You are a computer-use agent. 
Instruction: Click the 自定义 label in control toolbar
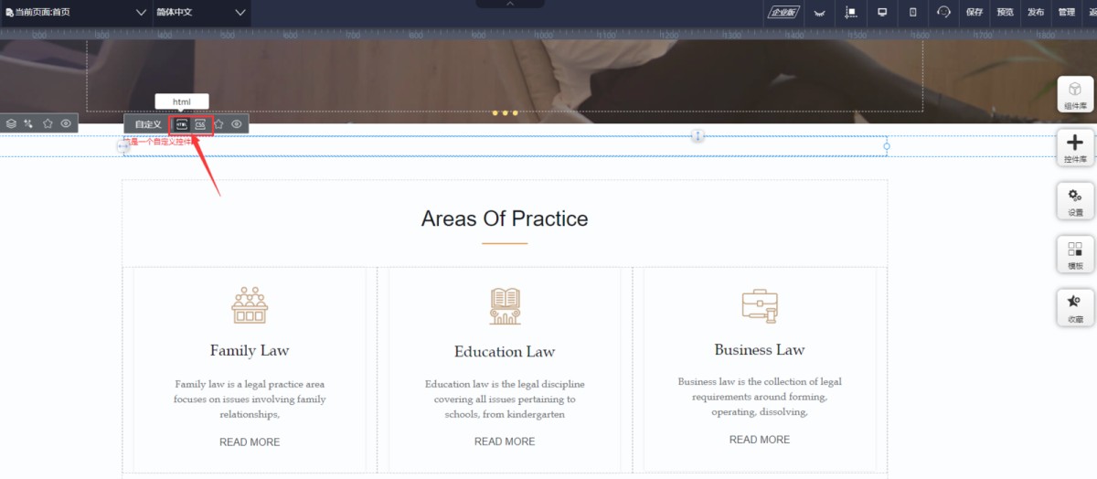tap(148, 124)
